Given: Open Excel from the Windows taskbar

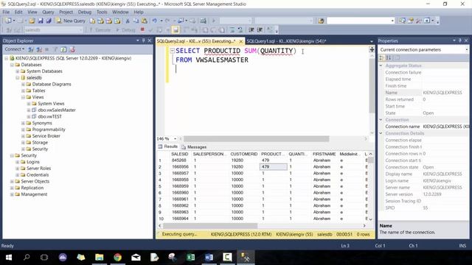Looking at the screenshot, I should [x=191, y=257].
